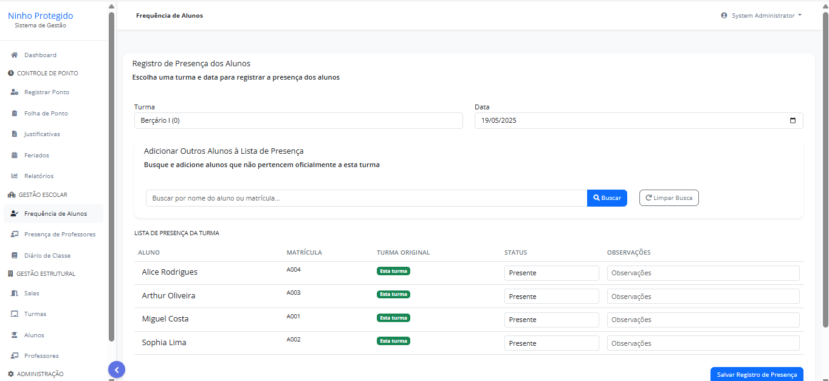Viewport: 829px width, 381px height.
Task: Open the Salas page
Action: (32, 293)
